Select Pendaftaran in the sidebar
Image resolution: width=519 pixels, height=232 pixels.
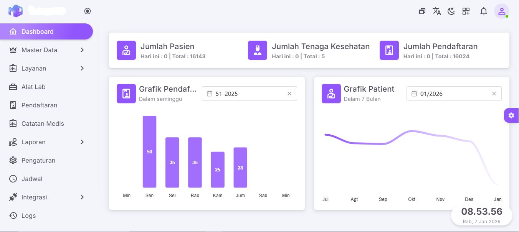[39, 105]
